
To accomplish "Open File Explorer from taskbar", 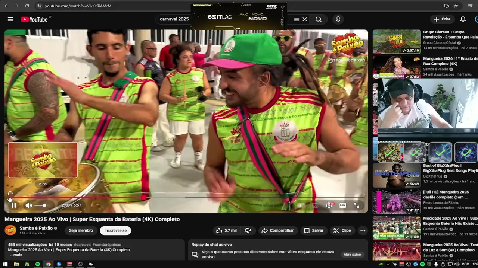I will 16,264.
